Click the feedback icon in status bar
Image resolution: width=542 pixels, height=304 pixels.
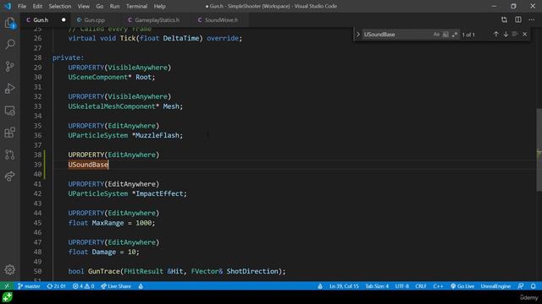521,286
